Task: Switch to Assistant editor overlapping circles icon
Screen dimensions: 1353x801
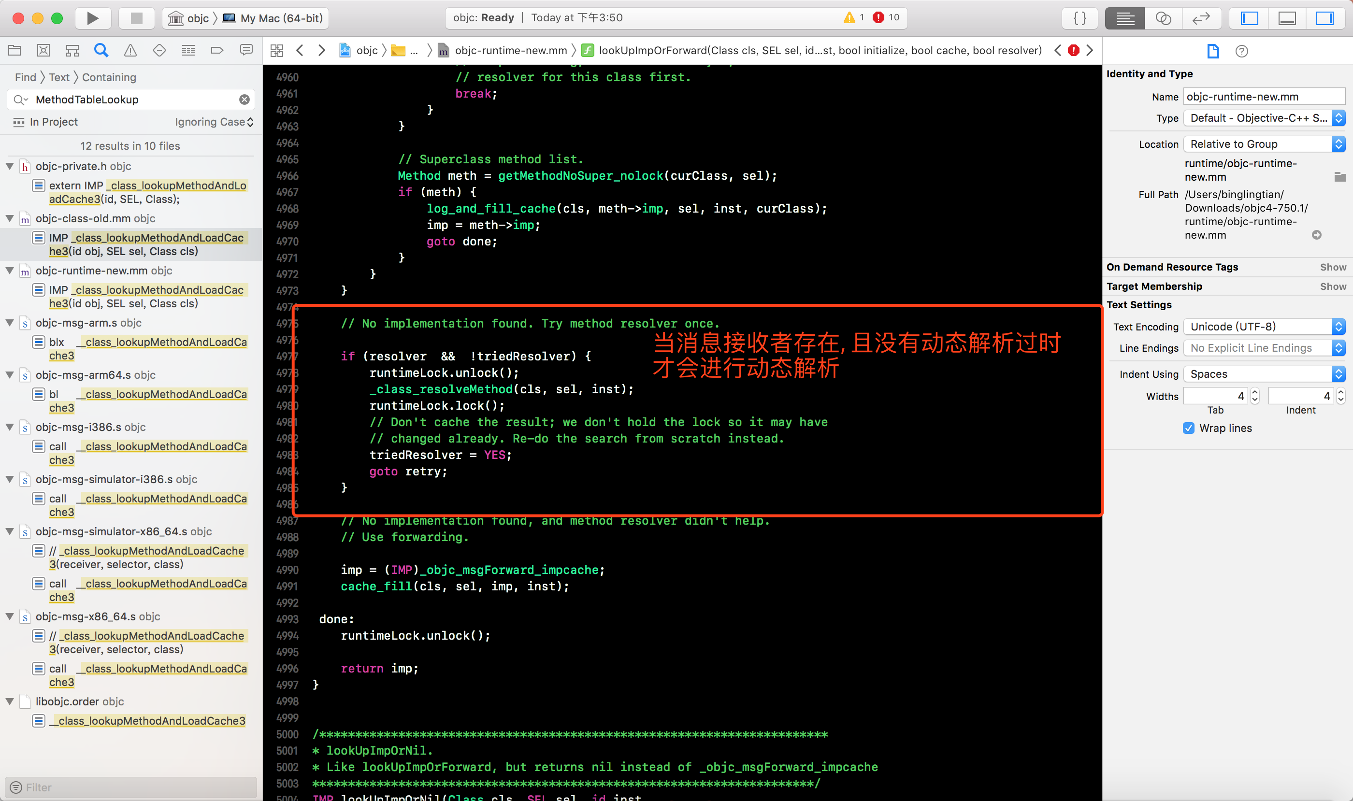Action: (x=1163, y=18)
